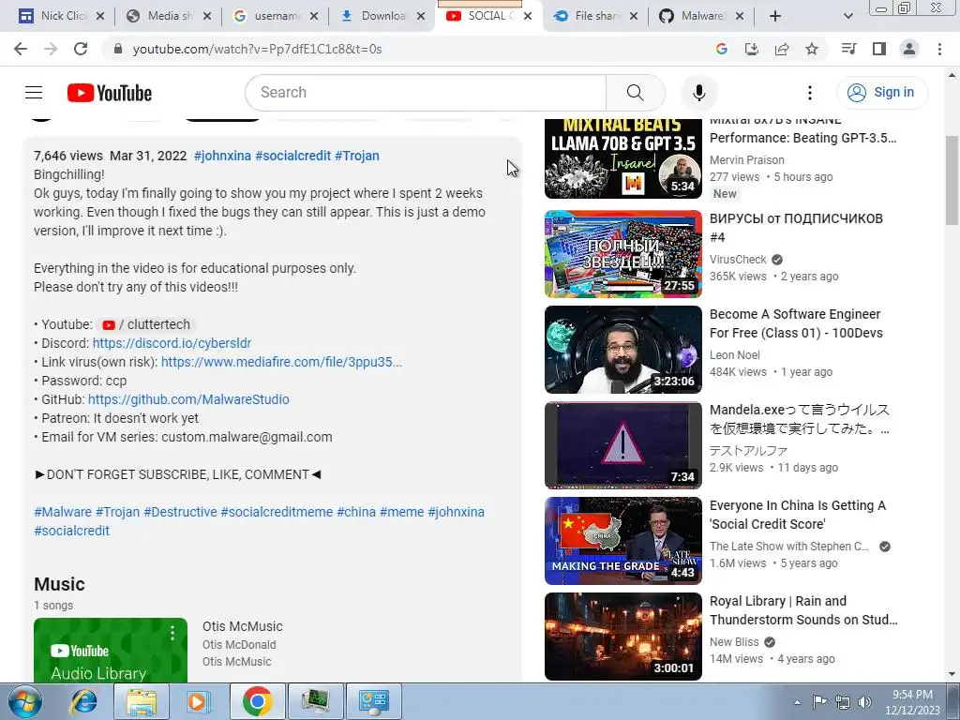This screenshot has height=720, width=960.
Task: Focus the YouTube search field
Action: 427,93
